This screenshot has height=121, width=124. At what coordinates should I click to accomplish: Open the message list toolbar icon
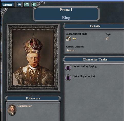tap(26, 4)
